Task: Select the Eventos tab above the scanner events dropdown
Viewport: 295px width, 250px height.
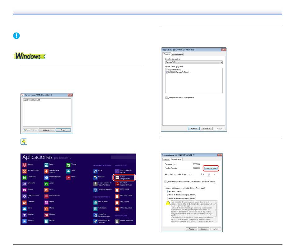Action: point(167,54)
